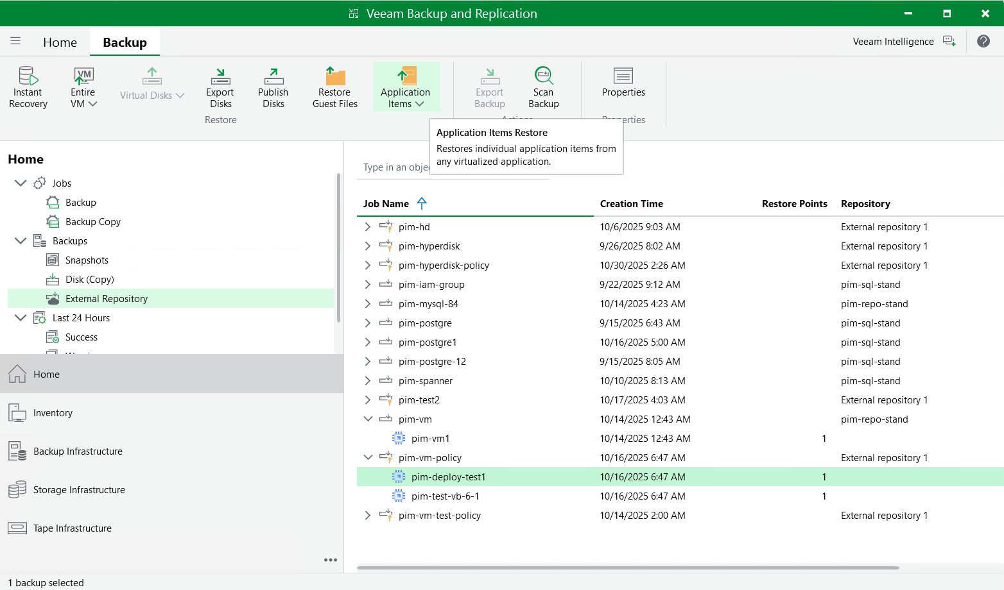Collapse the Backups tree node
The width and height of the screenshot is (1004, 590).
21,240
